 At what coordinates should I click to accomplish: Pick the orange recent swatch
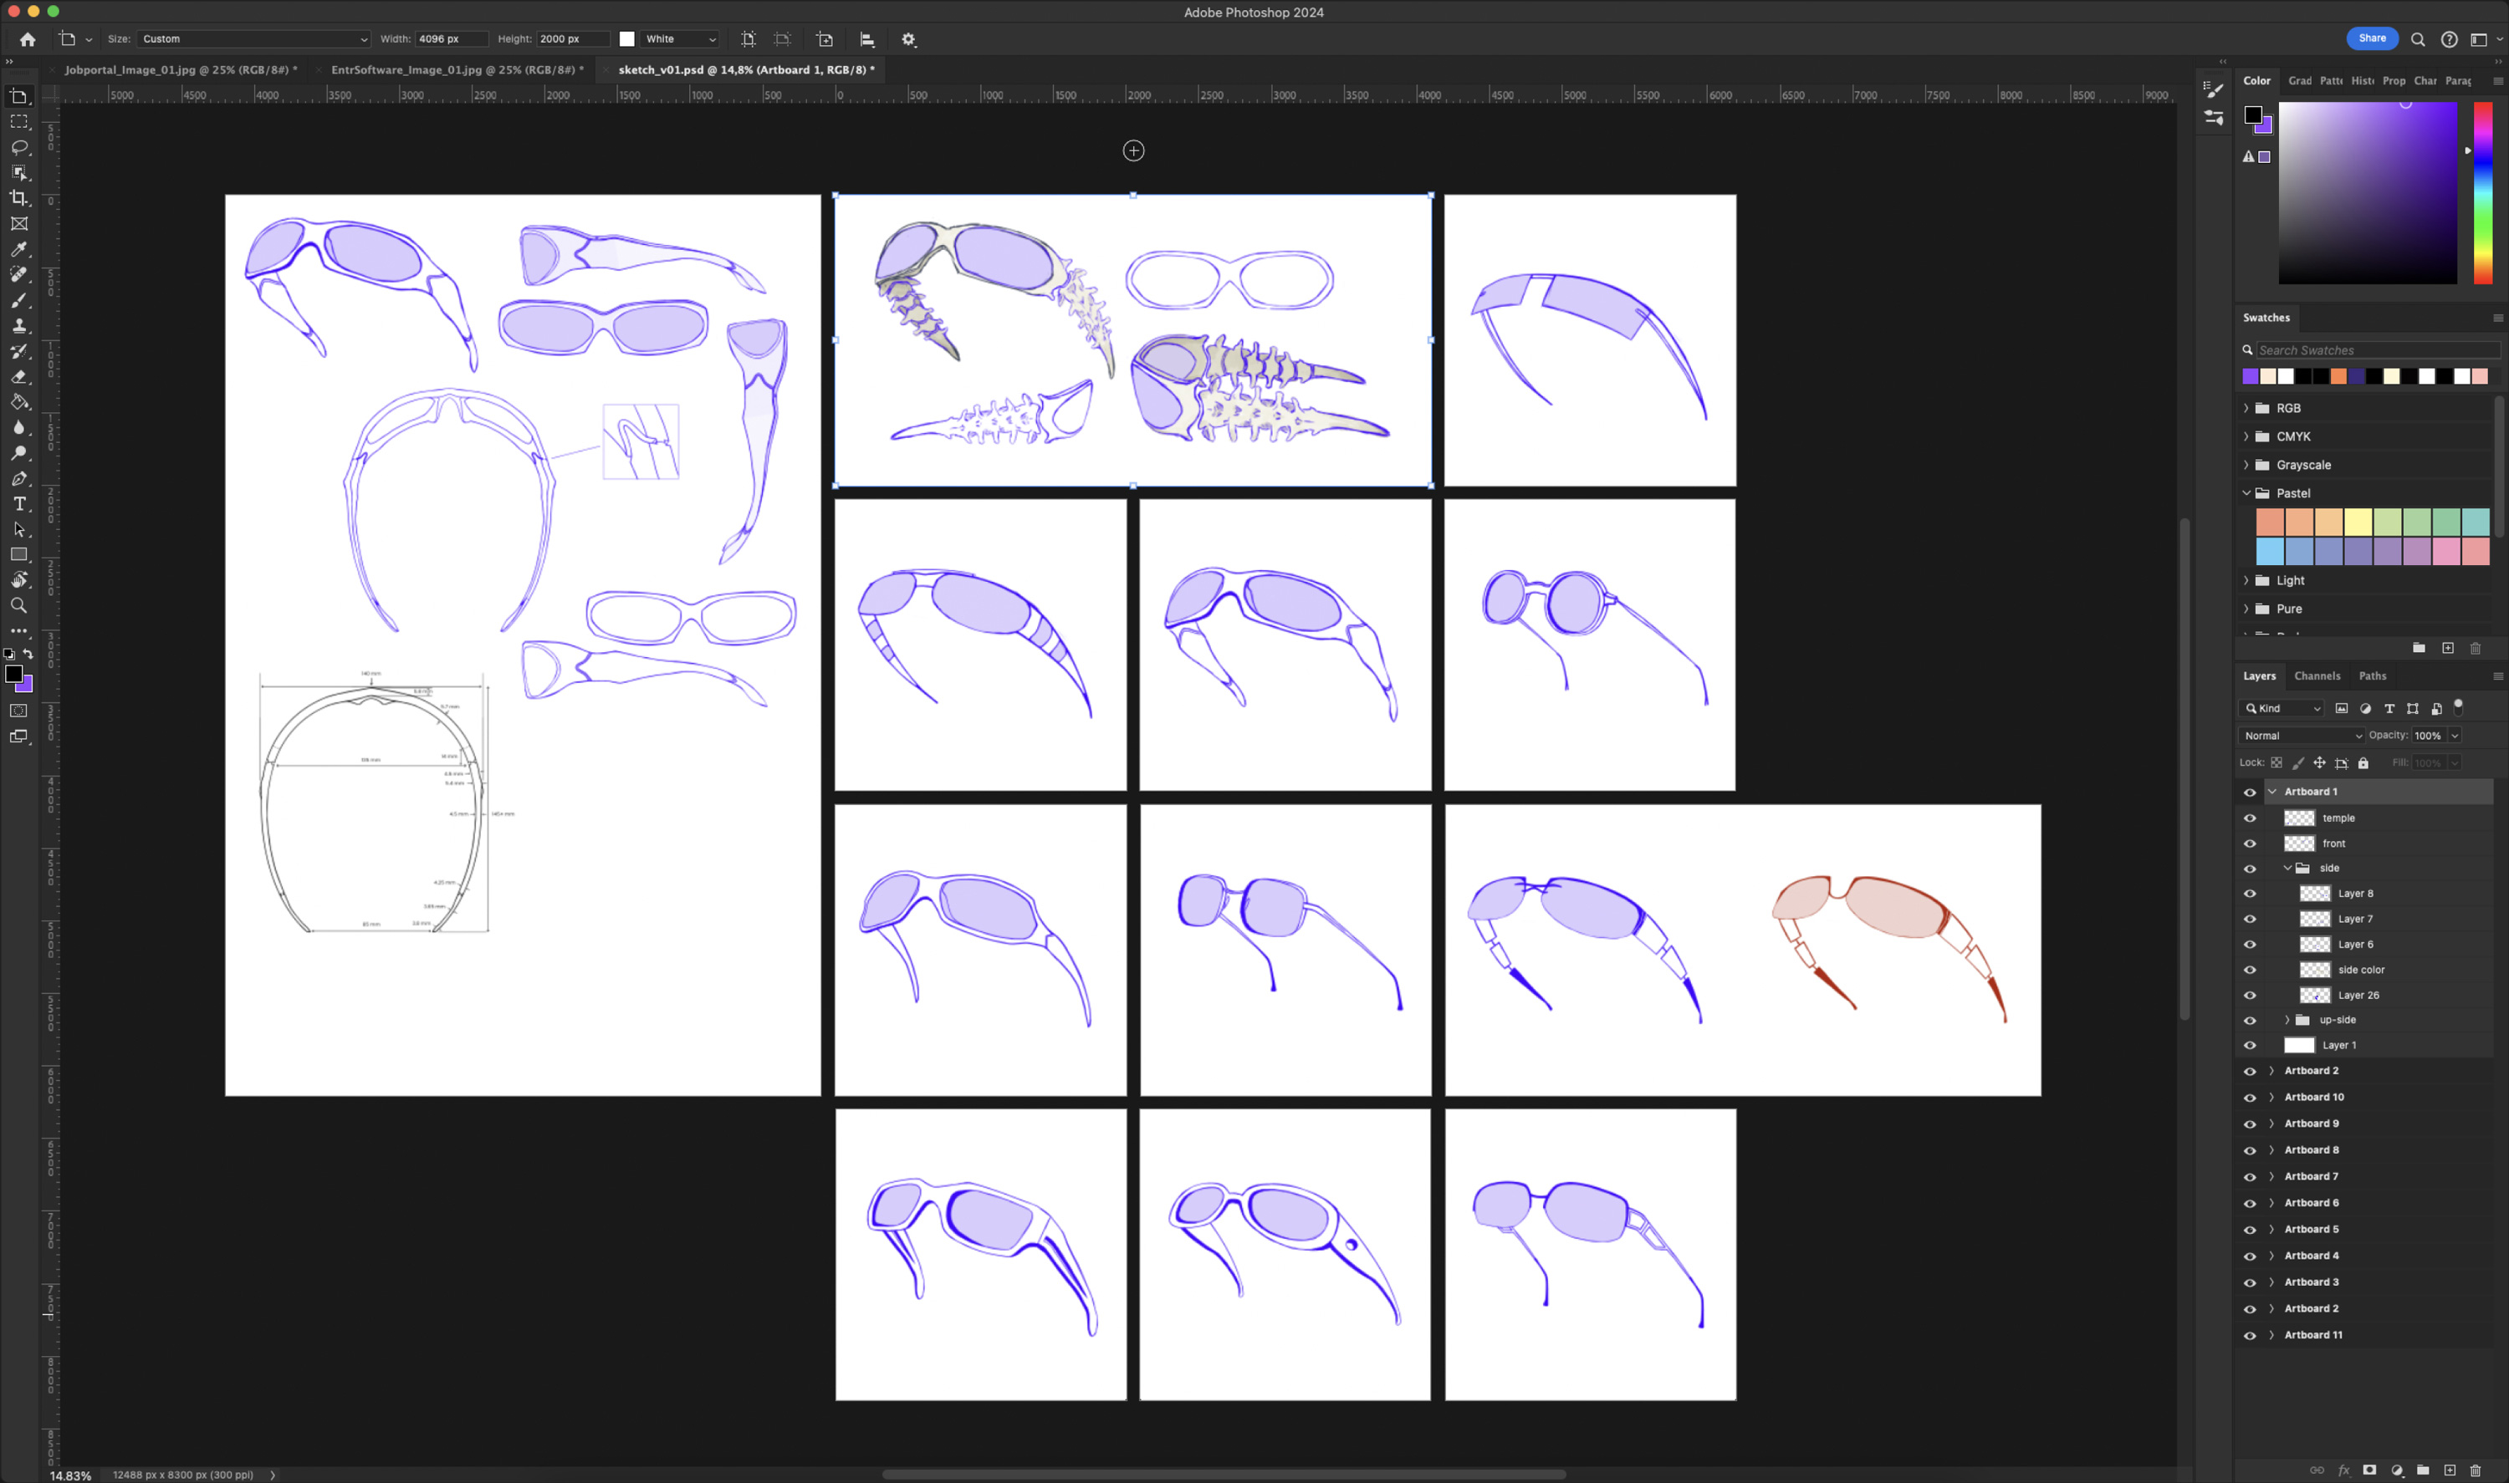pyautogui.click(x=2338, y=377)
